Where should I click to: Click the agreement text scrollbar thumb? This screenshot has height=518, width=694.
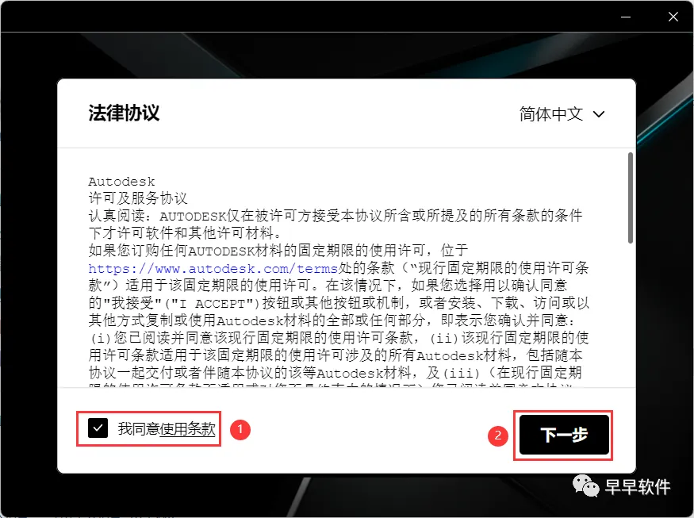[631, 198]
